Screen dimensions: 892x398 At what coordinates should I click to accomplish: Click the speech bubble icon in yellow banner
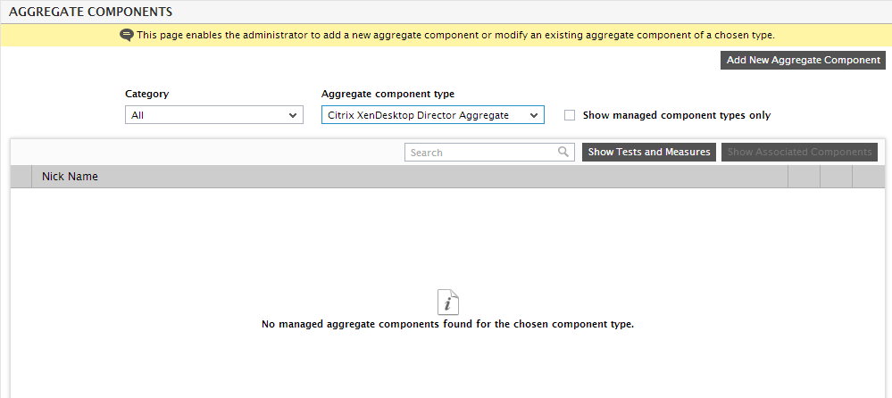point(127,36)
